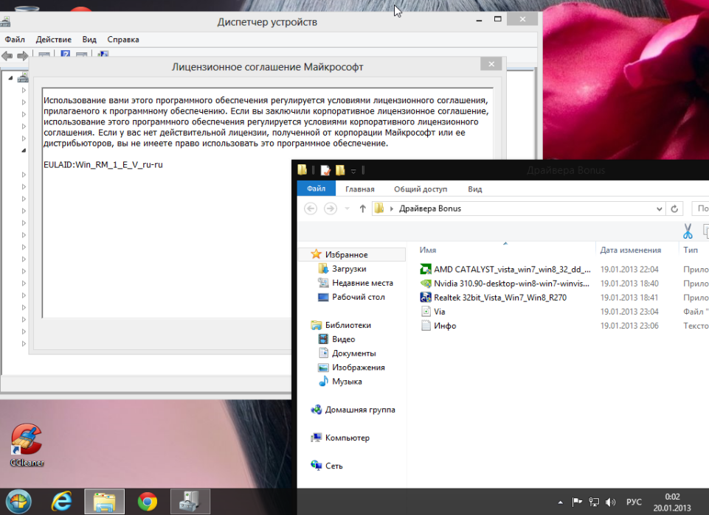709x515 pixels.
Task: Click the license agreement text box
Action: [268, 203]
